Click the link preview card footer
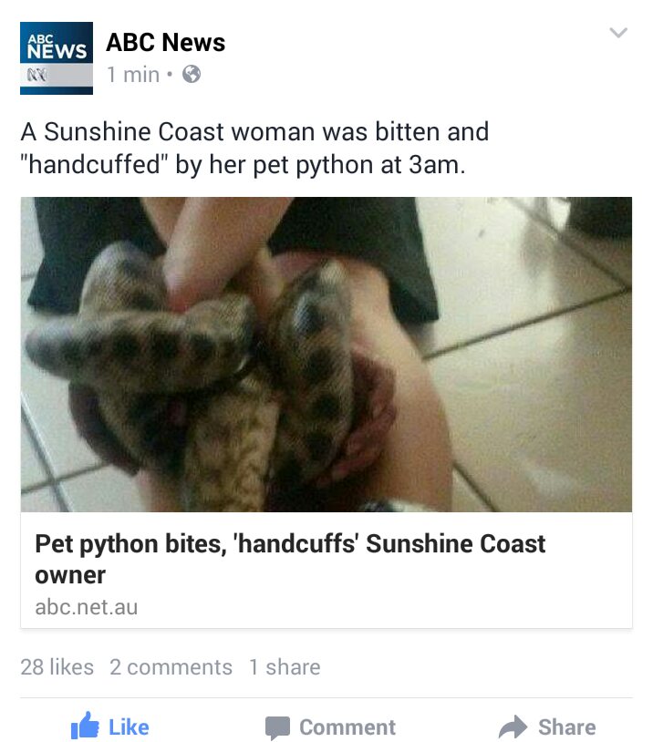This screenshot has height=742, width=653. tap(326, 571)
